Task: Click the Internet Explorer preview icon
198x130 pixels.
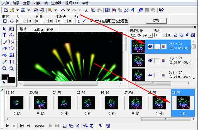Action: (x=141, y=10)
